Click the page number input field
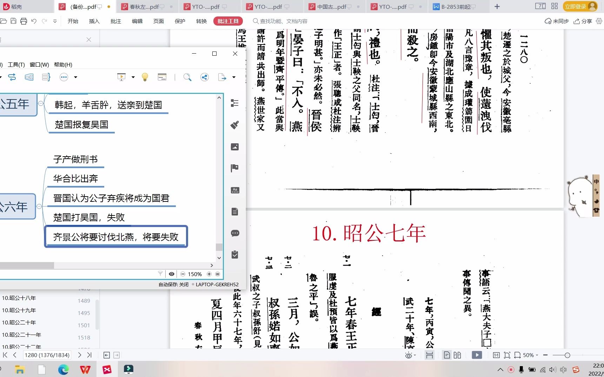604x377 pixels. (47, 355)
